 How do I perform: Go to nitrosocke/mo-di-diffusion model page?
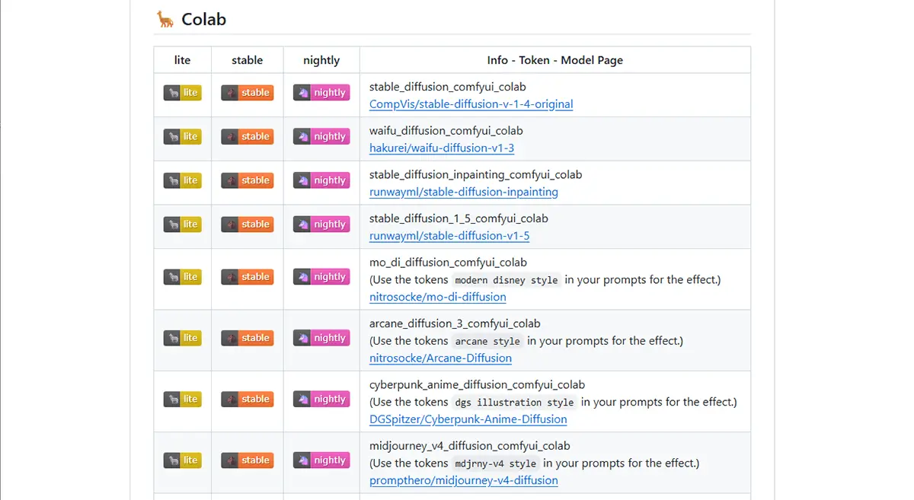438,297
